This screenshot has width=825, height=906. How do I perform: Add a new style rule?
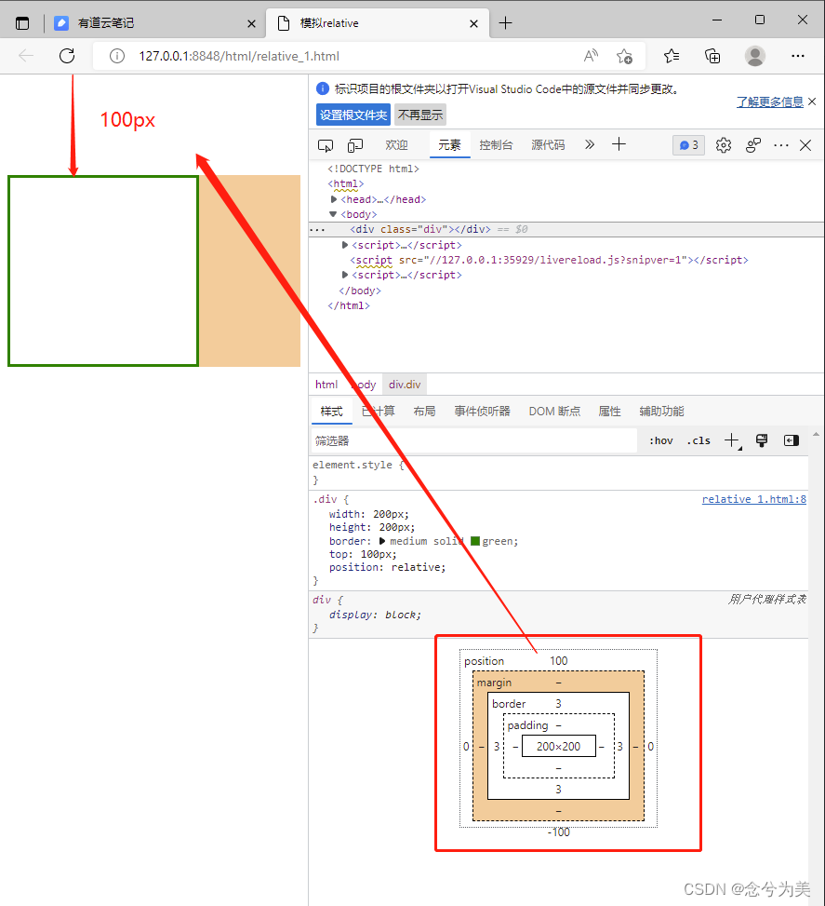click(732, 440)
